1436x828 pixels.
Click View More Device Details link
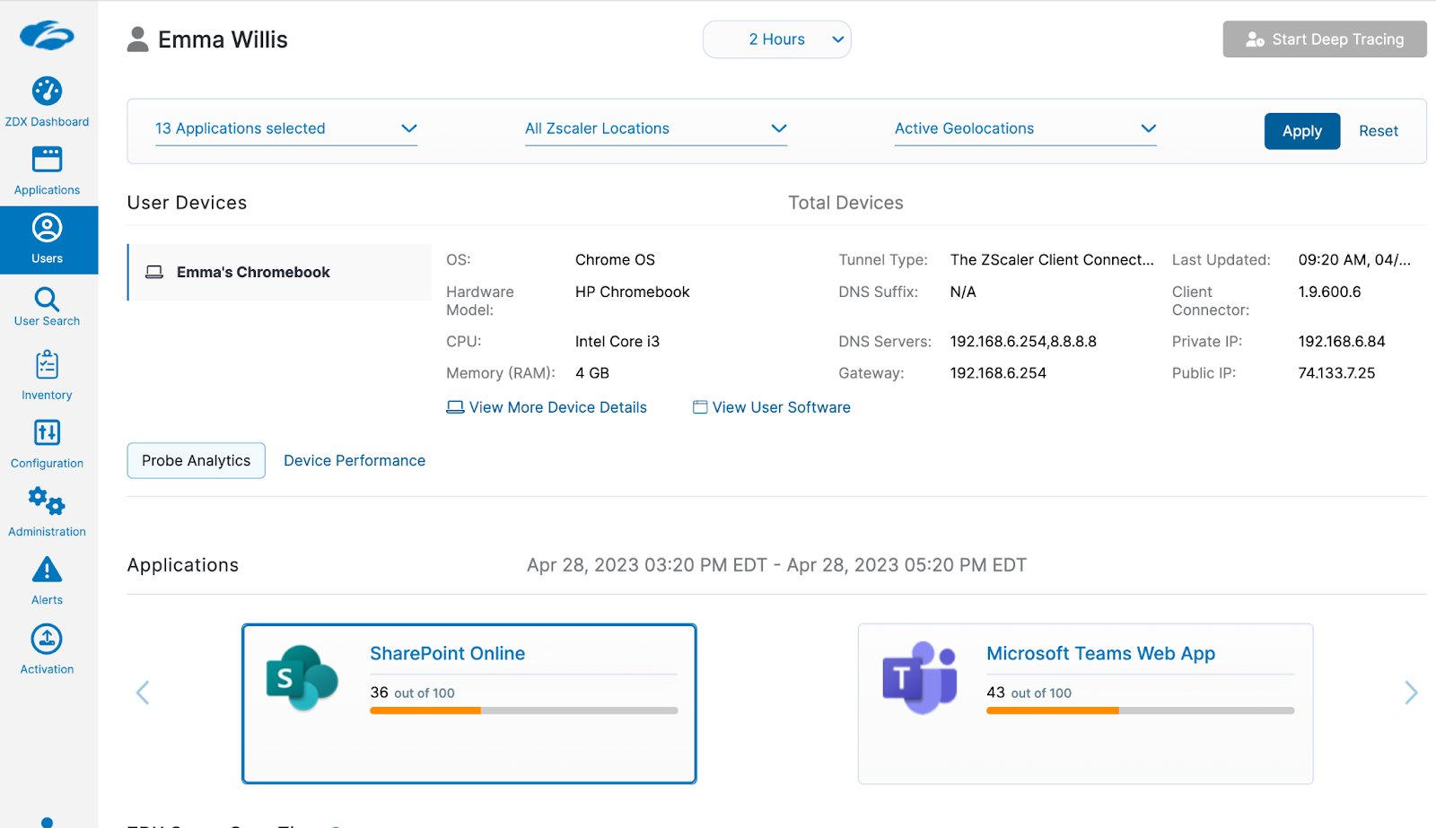557,407
